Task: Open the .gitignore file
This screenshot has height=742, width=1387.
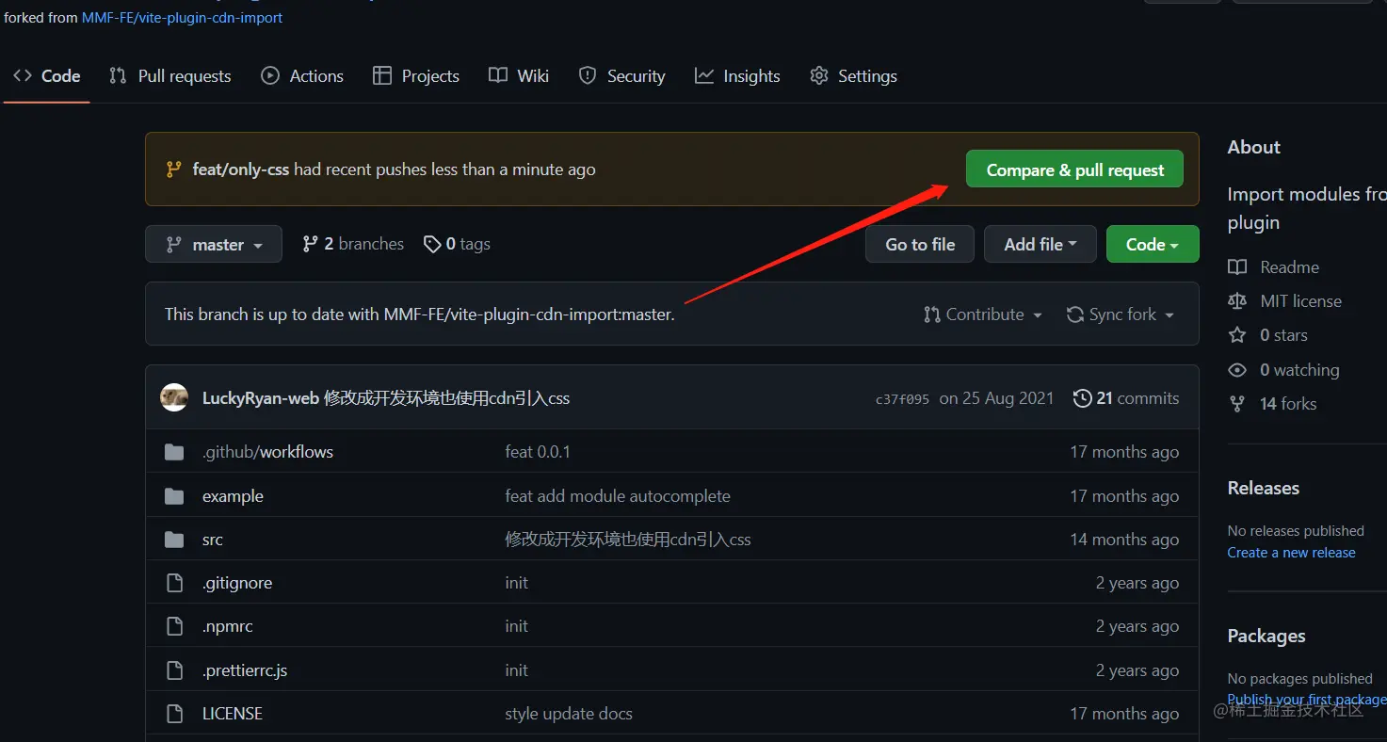Action: coord(237,583)
